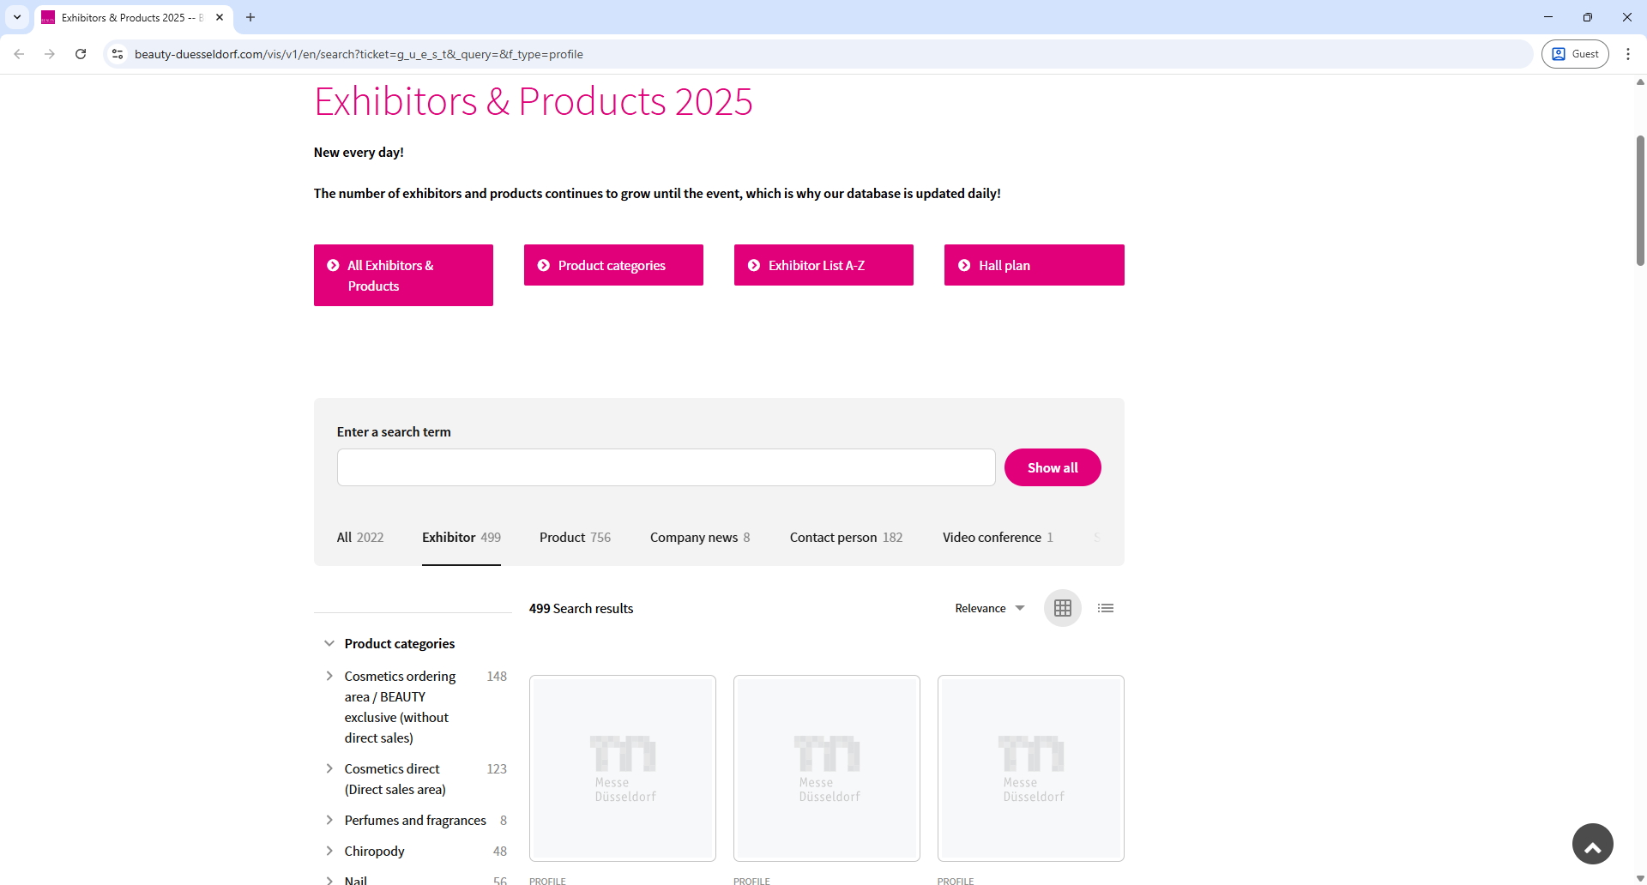Click the browser reload icon

click(80, 53)
